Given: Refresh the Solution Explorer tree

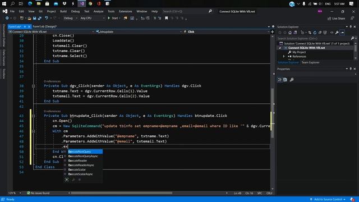Looking at the screenshot, I should coord(315,33).
